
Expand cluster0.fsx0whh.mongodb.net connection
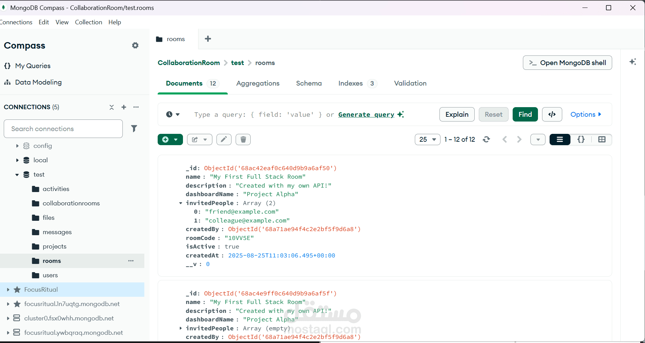pos(8,318)
